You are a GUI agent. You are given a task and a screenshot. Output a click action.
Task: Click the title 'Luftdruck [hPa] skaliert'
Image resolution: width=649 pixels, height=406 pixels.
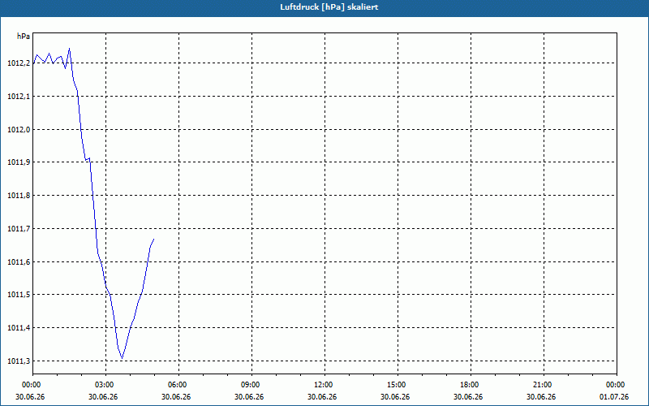coord(329,7)
